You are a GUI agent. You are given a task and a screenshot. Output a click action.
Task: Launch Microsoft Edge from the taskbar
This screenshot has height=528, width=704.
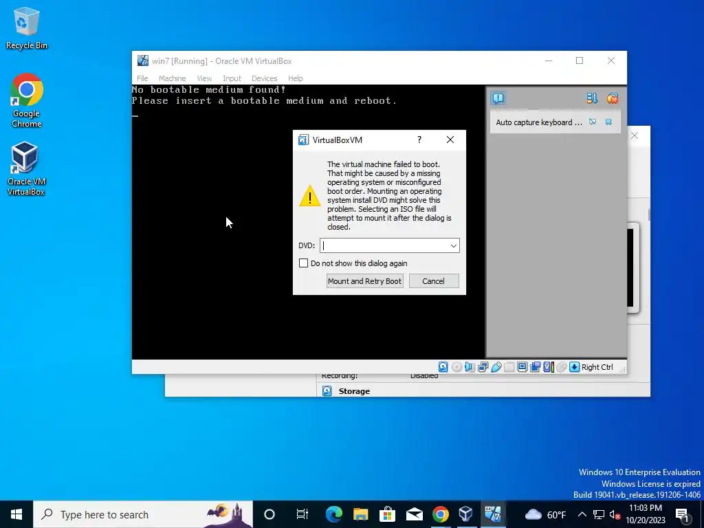tap(333, 514)
